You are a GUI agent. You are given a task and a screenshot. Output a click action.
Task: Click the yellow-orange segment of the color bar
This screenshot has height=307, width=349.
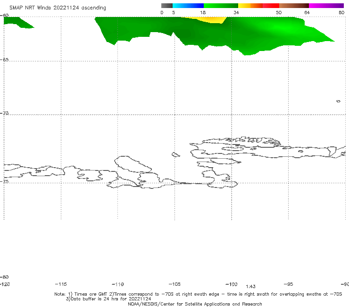coord(250,6)
